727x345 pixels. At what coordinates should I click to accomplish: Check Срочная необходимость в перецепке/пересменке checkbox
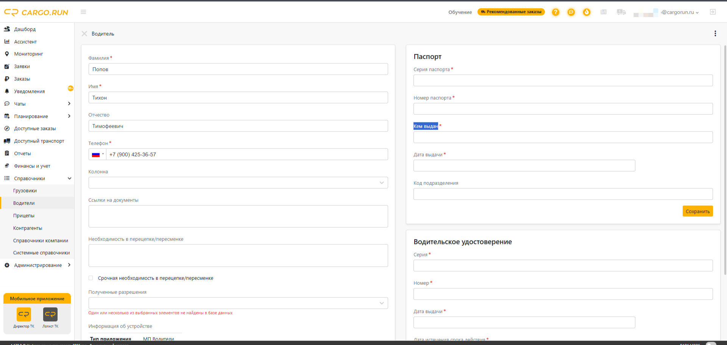click(x=91, y=278)
